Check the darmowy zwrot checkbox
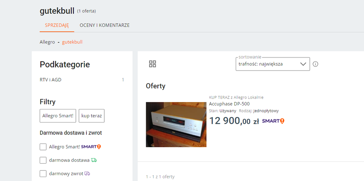The width and height of the screenshot is (364, 181). click(x=43, y=174)
